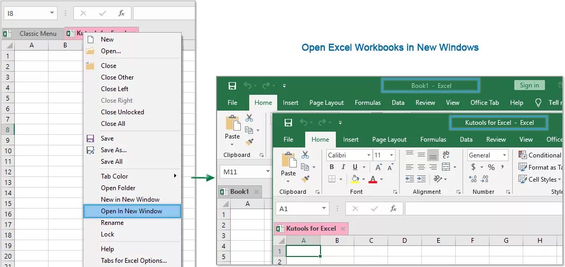Viewport: 565px width, 267px height.
Task: Toggle Italic formatting
Action: (343, 167)
